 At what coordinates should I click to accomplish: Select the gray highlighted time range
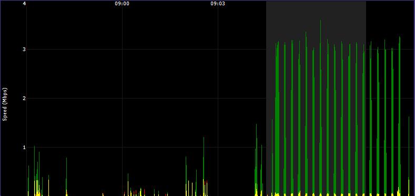coord(316,99)
